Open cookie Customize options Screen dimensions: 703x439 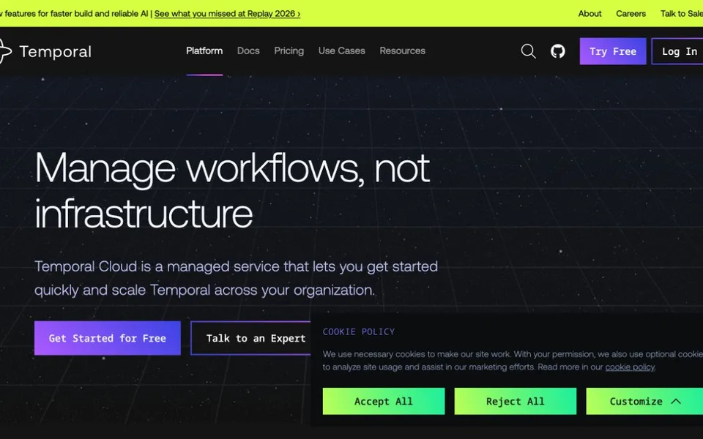pyautogui.click(x=644, y=402)
